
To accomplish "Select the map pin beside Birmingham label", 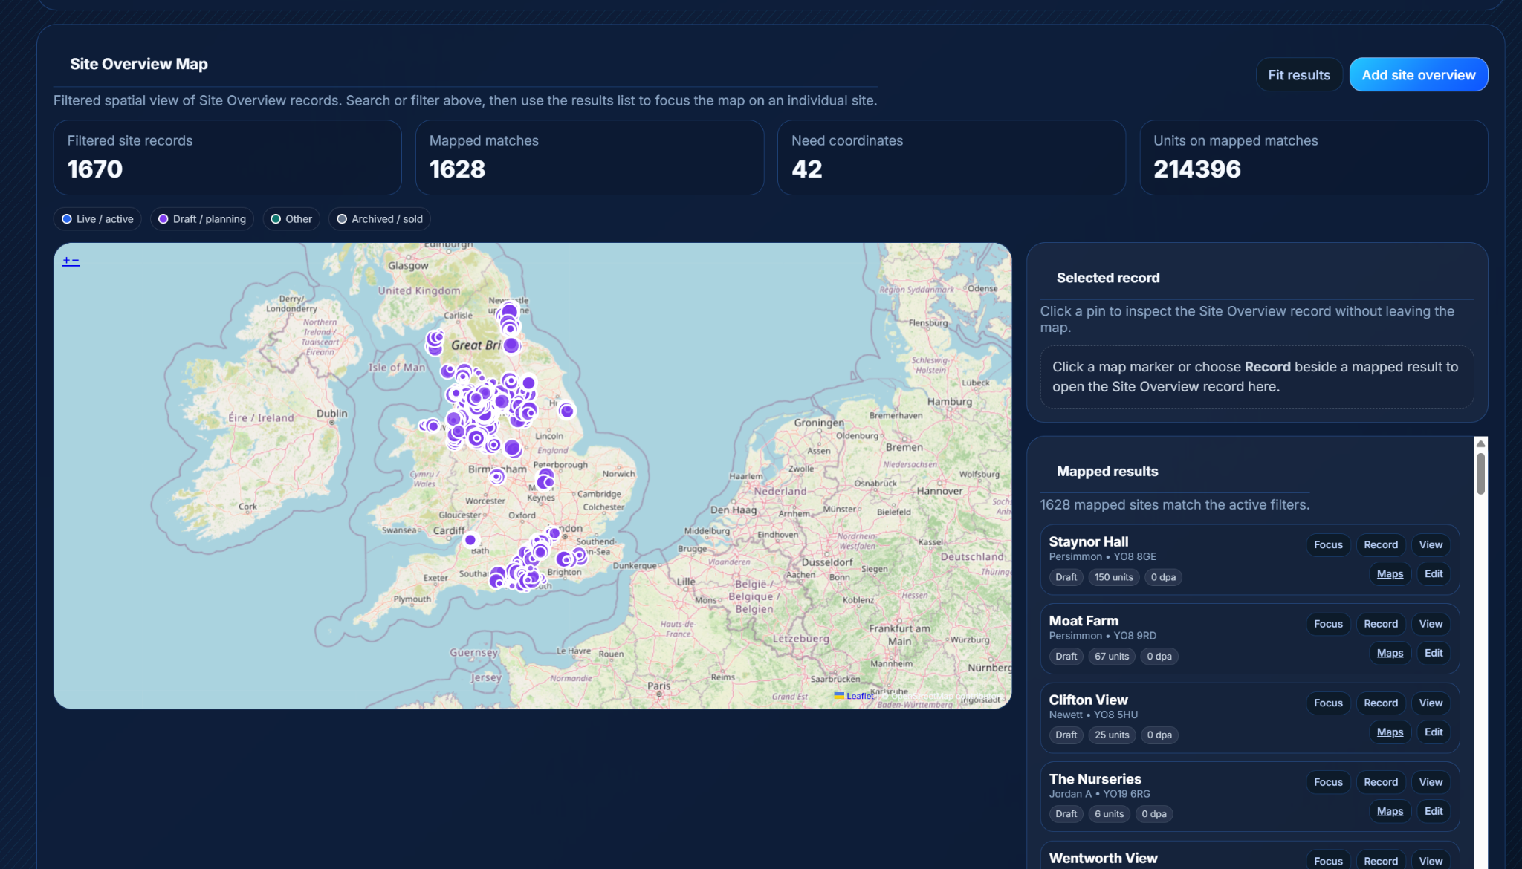I will (496, 477).
